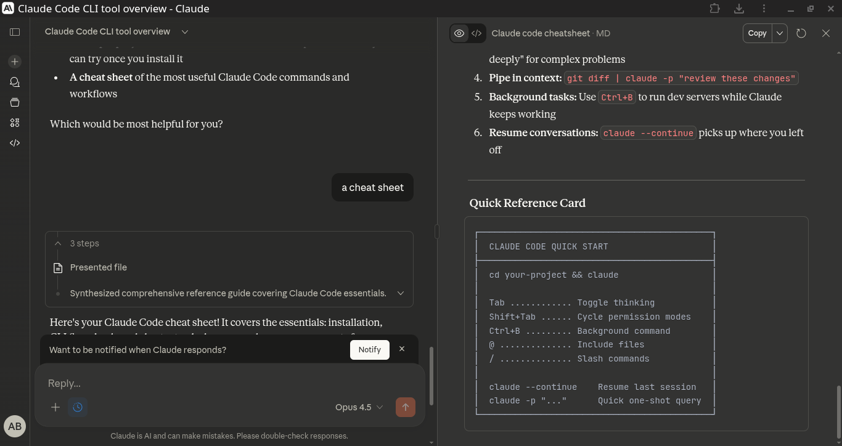Collapse the 3 steps panel
This screenshot has height=446, width=842.
pos(57,243)
